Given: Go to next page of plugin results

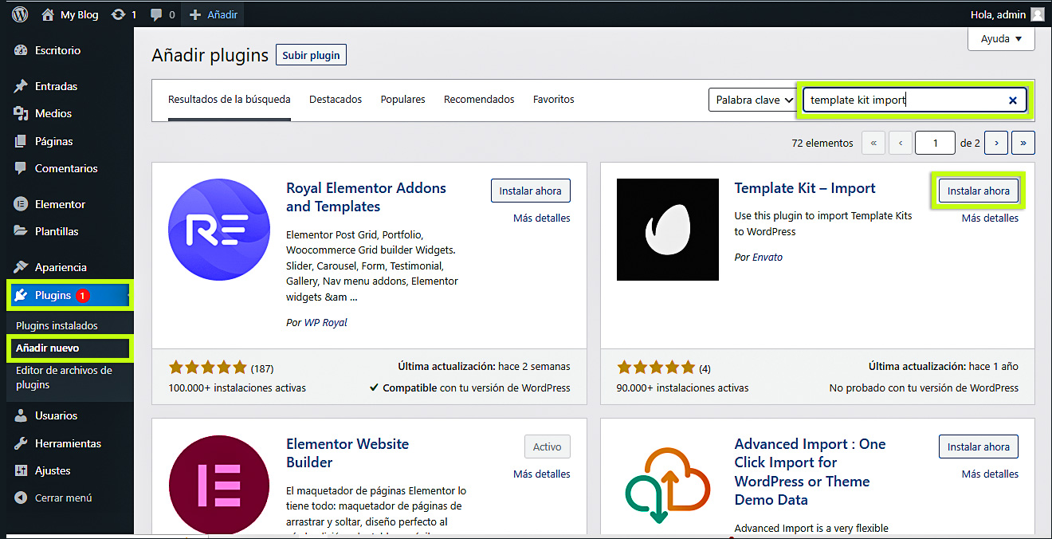Looking at the screenshot, I should [995, 143].
